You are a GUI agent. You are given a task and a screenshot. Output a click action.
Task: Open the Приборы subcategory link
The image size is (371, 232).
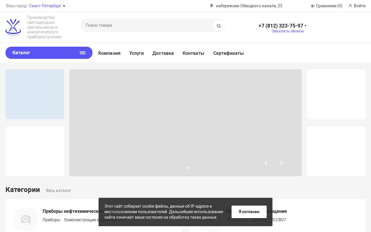point(51,220)
